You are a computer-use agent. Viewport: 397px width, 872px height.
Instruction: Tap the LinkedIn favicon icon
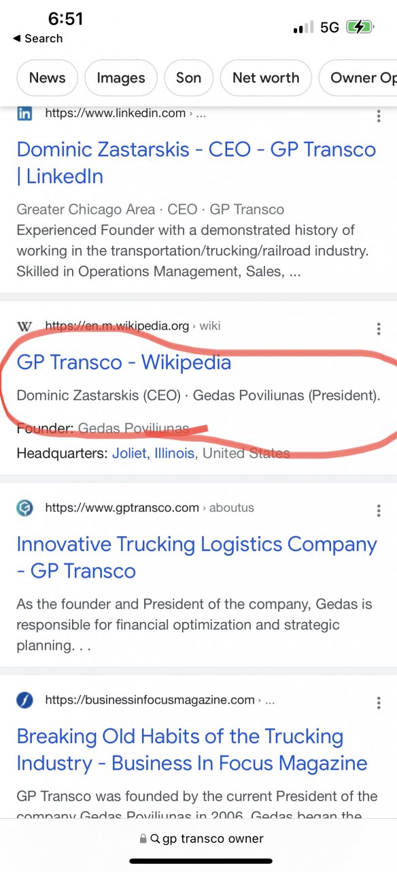(x=24, y=113)
